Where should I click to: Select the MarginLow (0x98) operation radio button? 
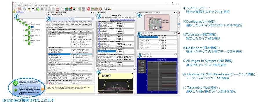(x=71, y=43)
